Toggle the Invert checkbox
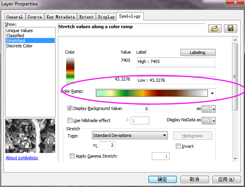Image resolution: width=245 pixels, height=187 pixels. (x=178, y=146)
